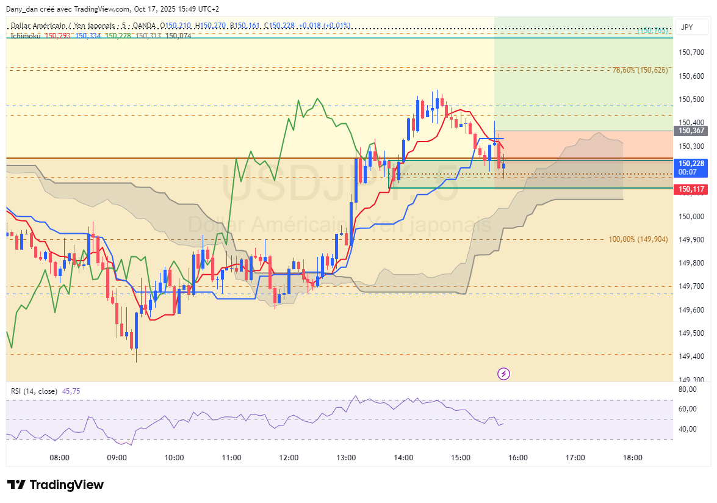Click the low value B150,161
The image size is (717, 503).
(x=245, y=26)
